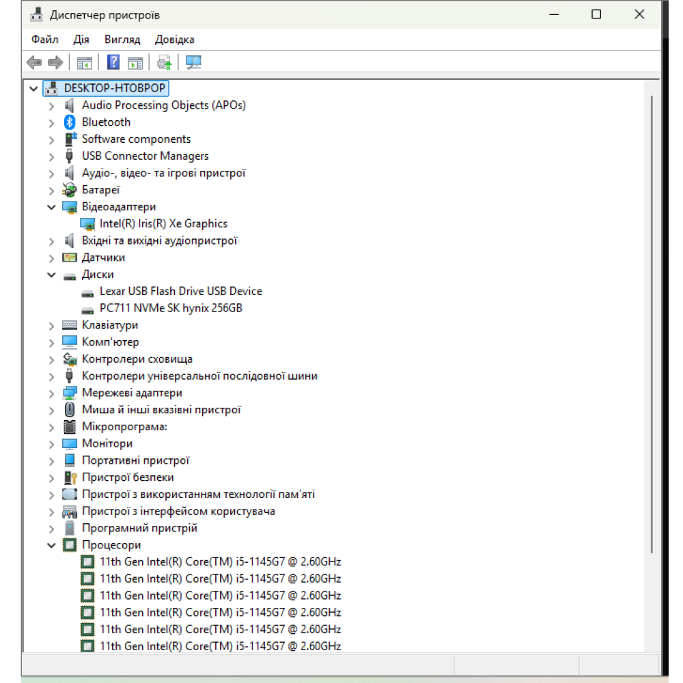Click the Батареї battery icon
Image resolution: width=683 pixels, height=683 pixels.
coord(70,190)
